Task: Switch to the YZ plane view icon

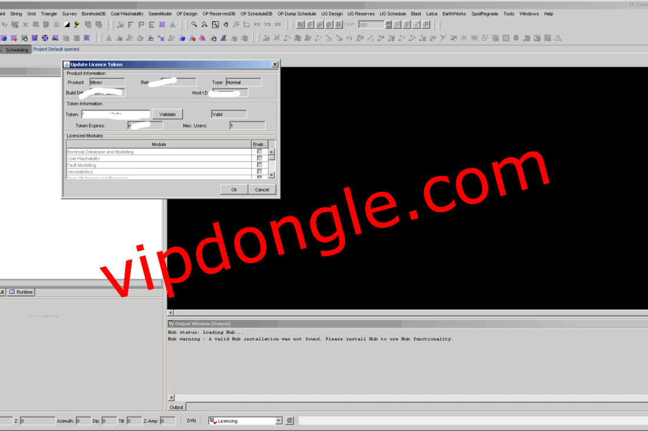Action: point(267,25)
